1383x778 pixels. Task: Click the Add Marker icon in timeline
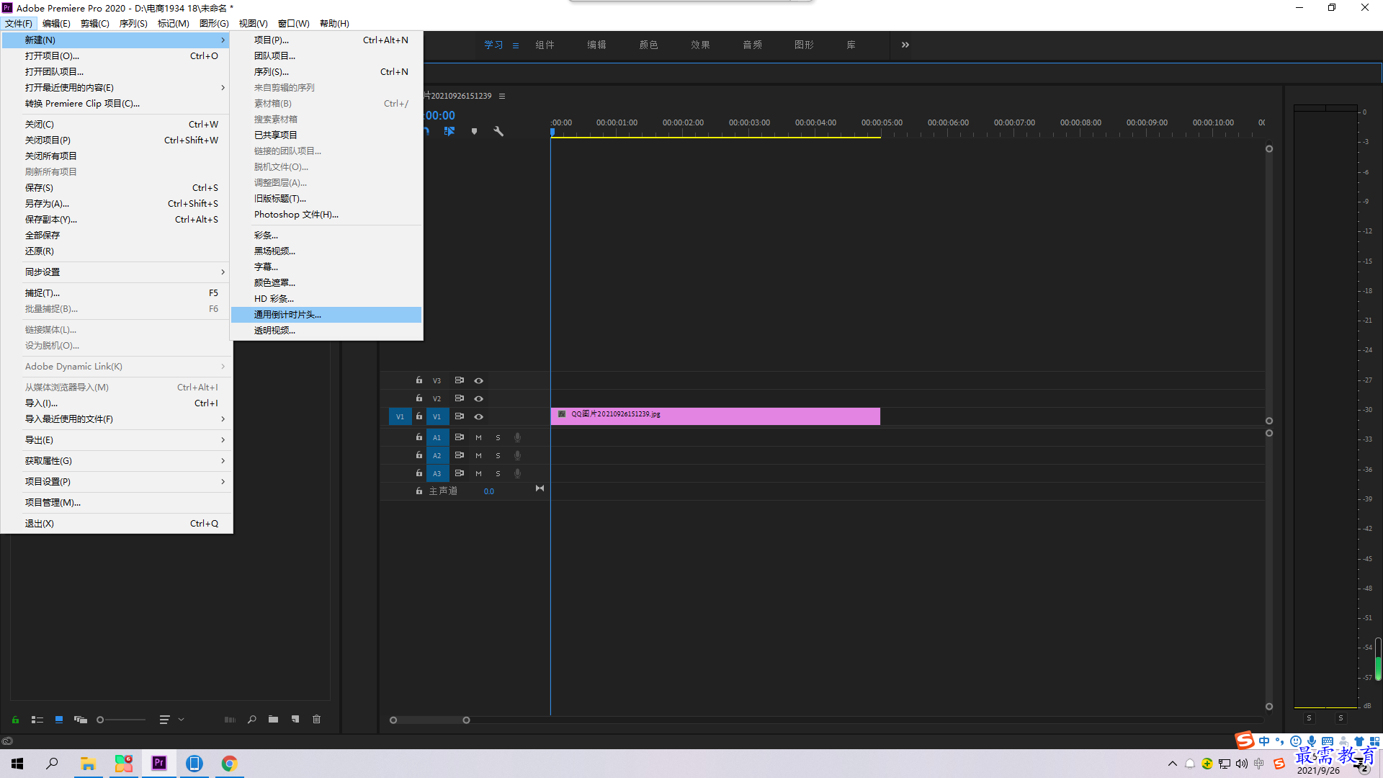click(x=474, y=131)
